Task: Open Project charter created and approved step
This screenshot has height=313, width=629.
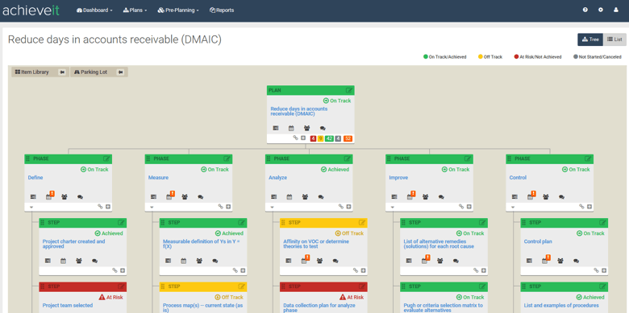Action: (x=74, y=244)
